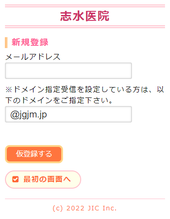
Task: Click the checkmark icon beside 最初の画面へ
Action: (15, 180)
